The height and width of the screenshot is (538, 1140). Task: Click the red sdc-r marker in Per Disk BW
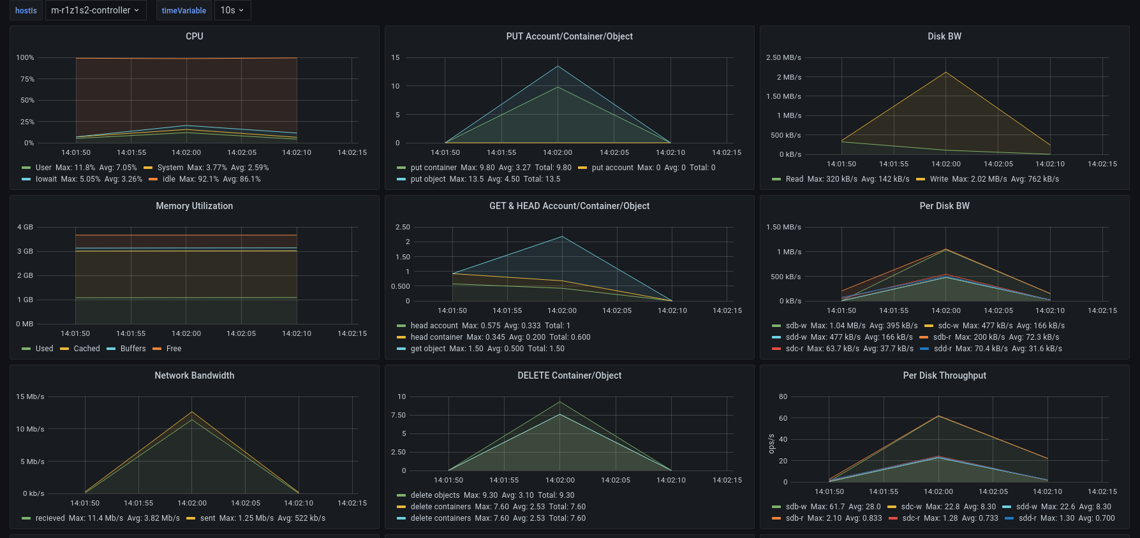(776, 349)
